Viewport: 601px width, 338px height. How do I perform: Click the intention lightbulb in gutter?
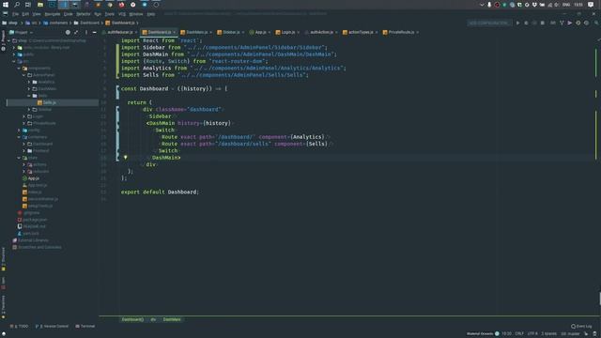[x=125, y=158]
